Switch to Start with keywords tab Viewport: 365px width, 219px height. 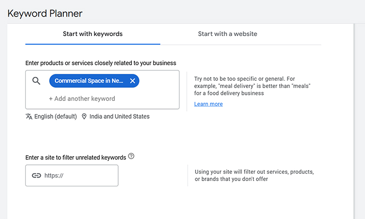tap(92, 34)
